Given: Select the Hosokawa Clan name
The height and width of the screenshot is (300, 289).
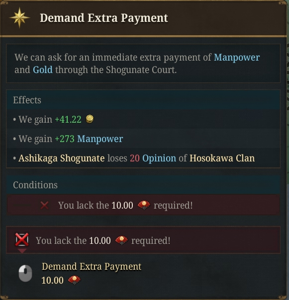Looking at the screenshot, I should click(222, 158).
